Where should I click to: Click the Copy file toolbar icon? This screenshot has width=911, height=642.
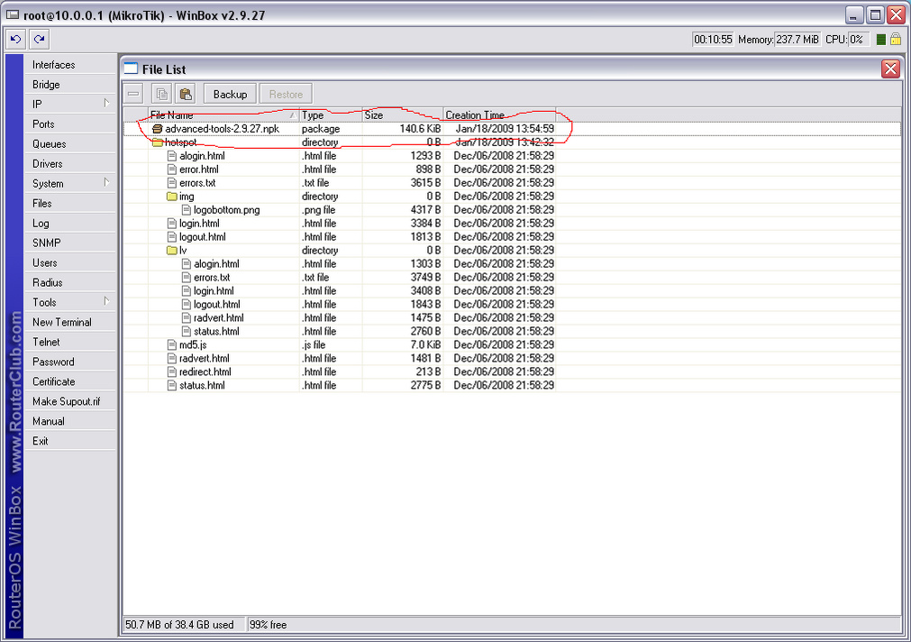[162, 94]
